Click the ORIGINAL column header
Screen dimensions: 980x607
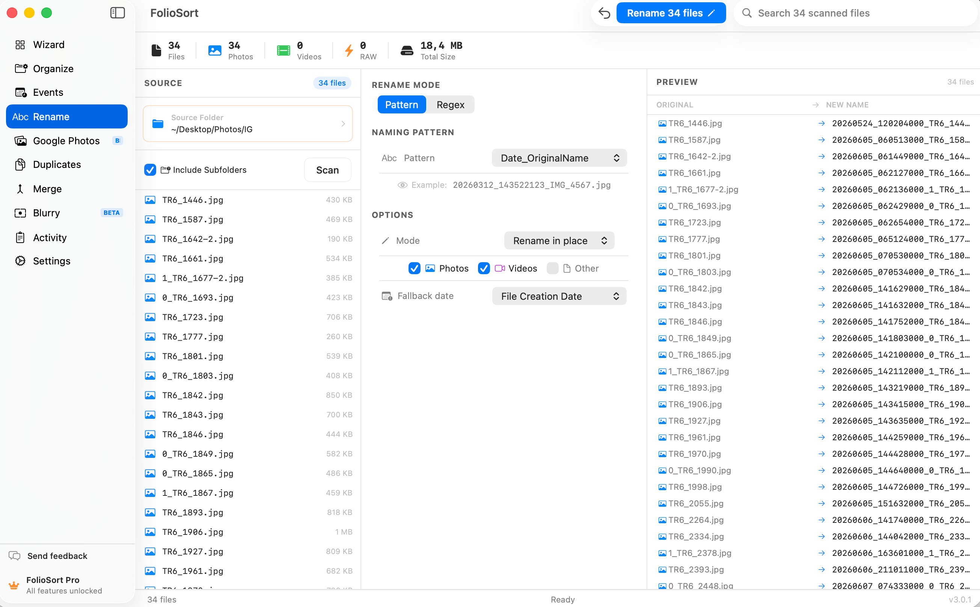click(x=675, y=104)
